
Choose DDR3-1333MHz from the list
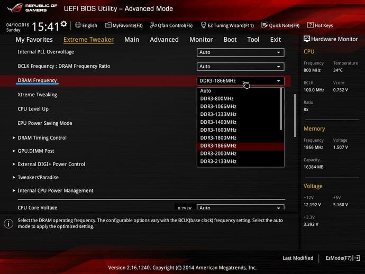click(x=239, y=114)
